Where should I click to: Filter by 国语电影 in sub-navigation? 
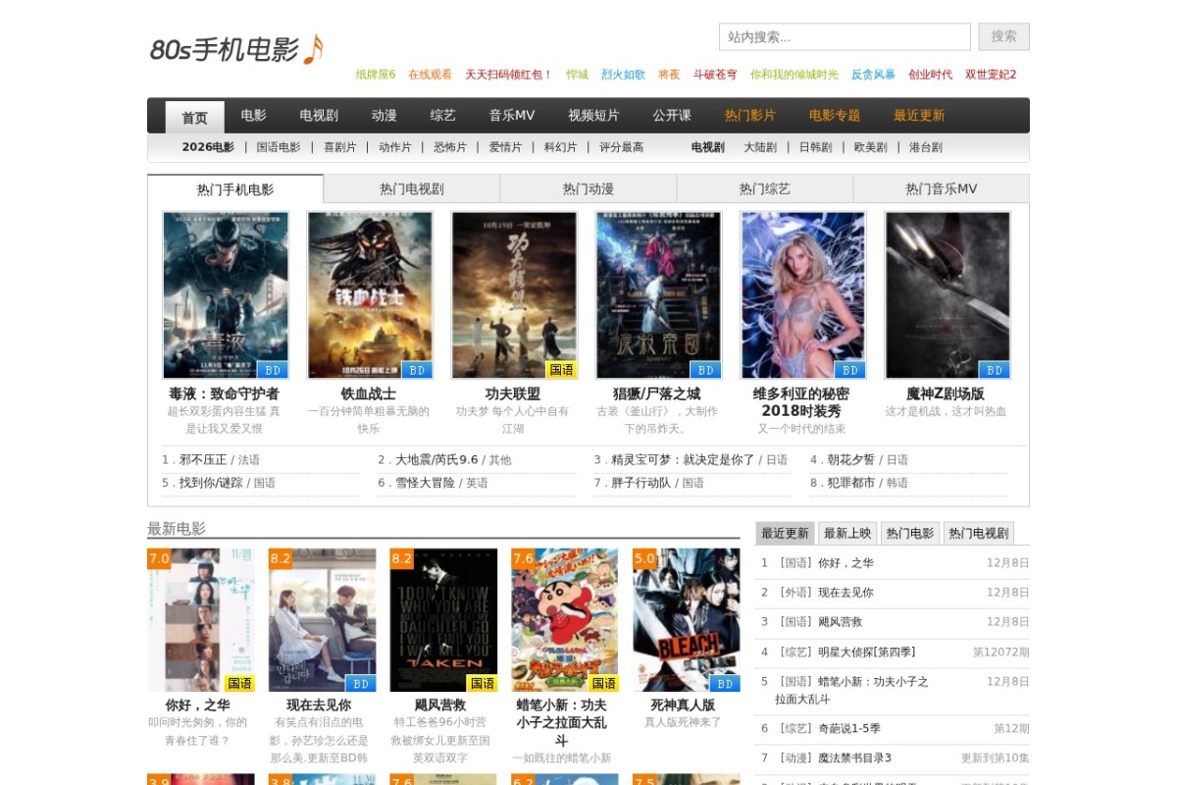(279, 147)
